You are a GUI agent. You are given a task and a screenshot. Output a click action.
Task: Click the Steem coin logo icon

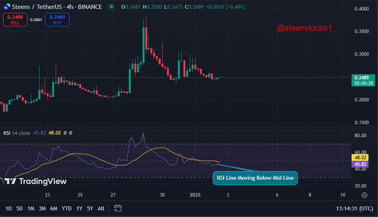(x=6, y=7)
